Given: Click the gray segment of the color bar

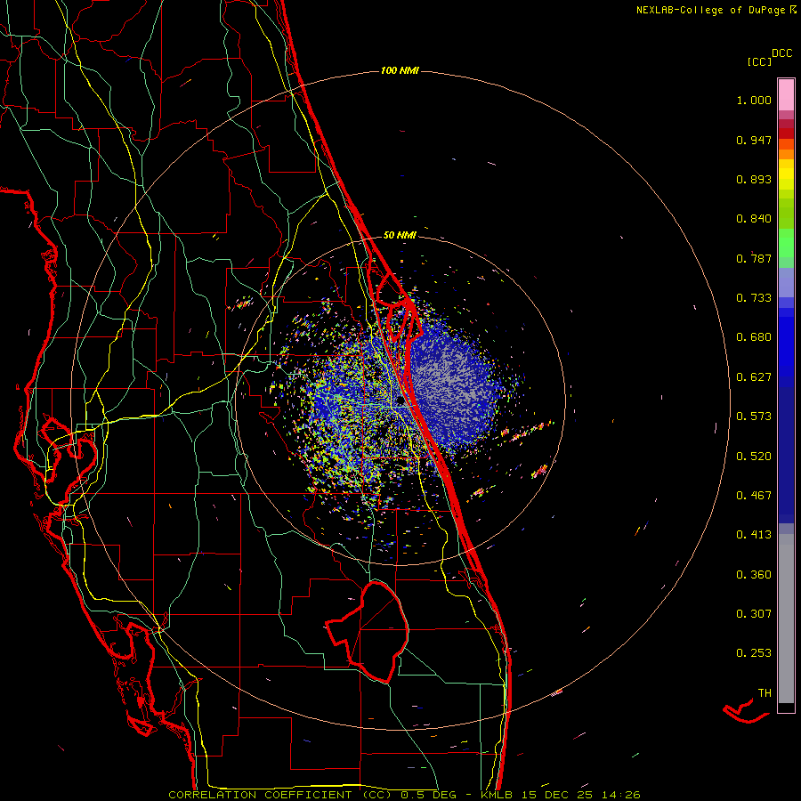Looking at the screenshot, I should tap(786, 619).
